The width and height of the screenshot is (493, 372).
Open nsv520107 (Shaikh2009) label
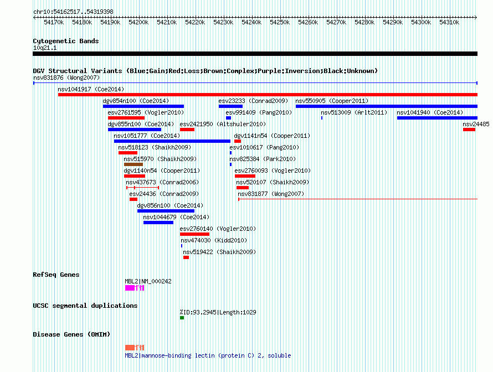click(x=273, y=182)
